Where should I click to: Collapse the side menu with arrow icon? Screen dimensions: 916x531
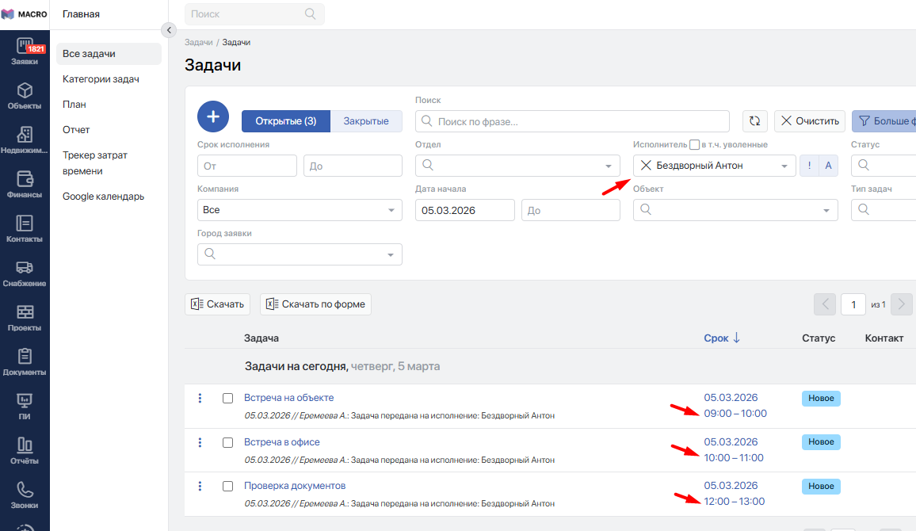pyautogui.click(x=168, y=30)
